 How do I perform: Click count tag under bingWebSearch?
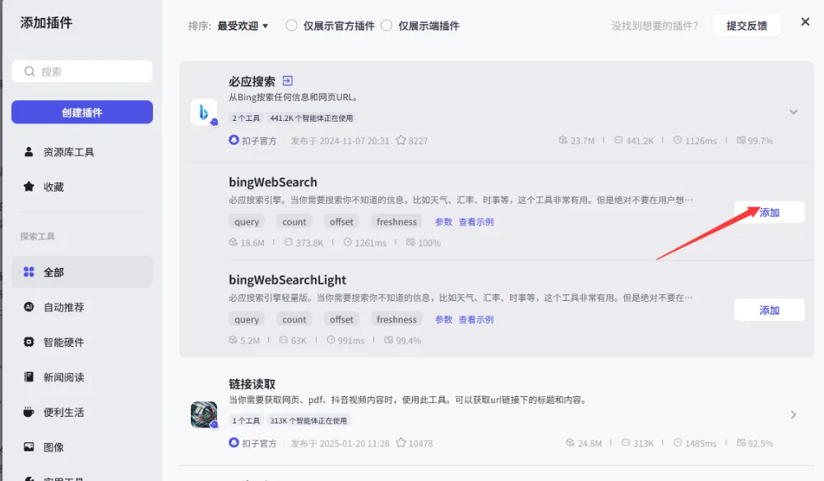294,222
